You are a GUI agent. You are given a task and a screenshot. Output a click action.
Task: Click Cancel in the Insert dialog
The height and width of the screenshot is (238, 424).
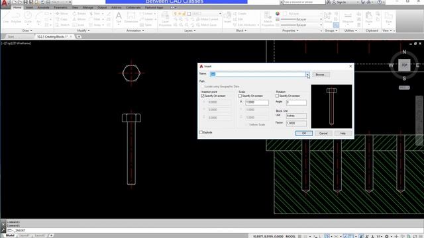pos(323,134)
